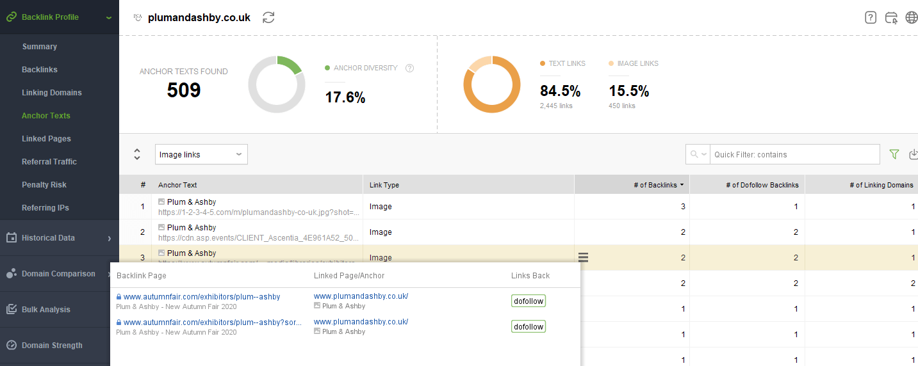Click the Quick Filter input field
Viewport: 918px width, 366px height.
(795, 154)
